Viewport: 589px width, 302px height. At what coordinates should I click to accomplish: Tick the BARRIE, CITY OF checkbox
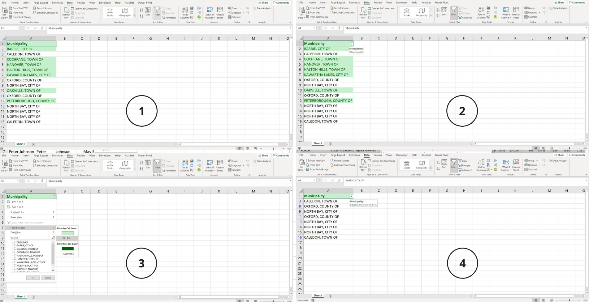tap(15, 245)
